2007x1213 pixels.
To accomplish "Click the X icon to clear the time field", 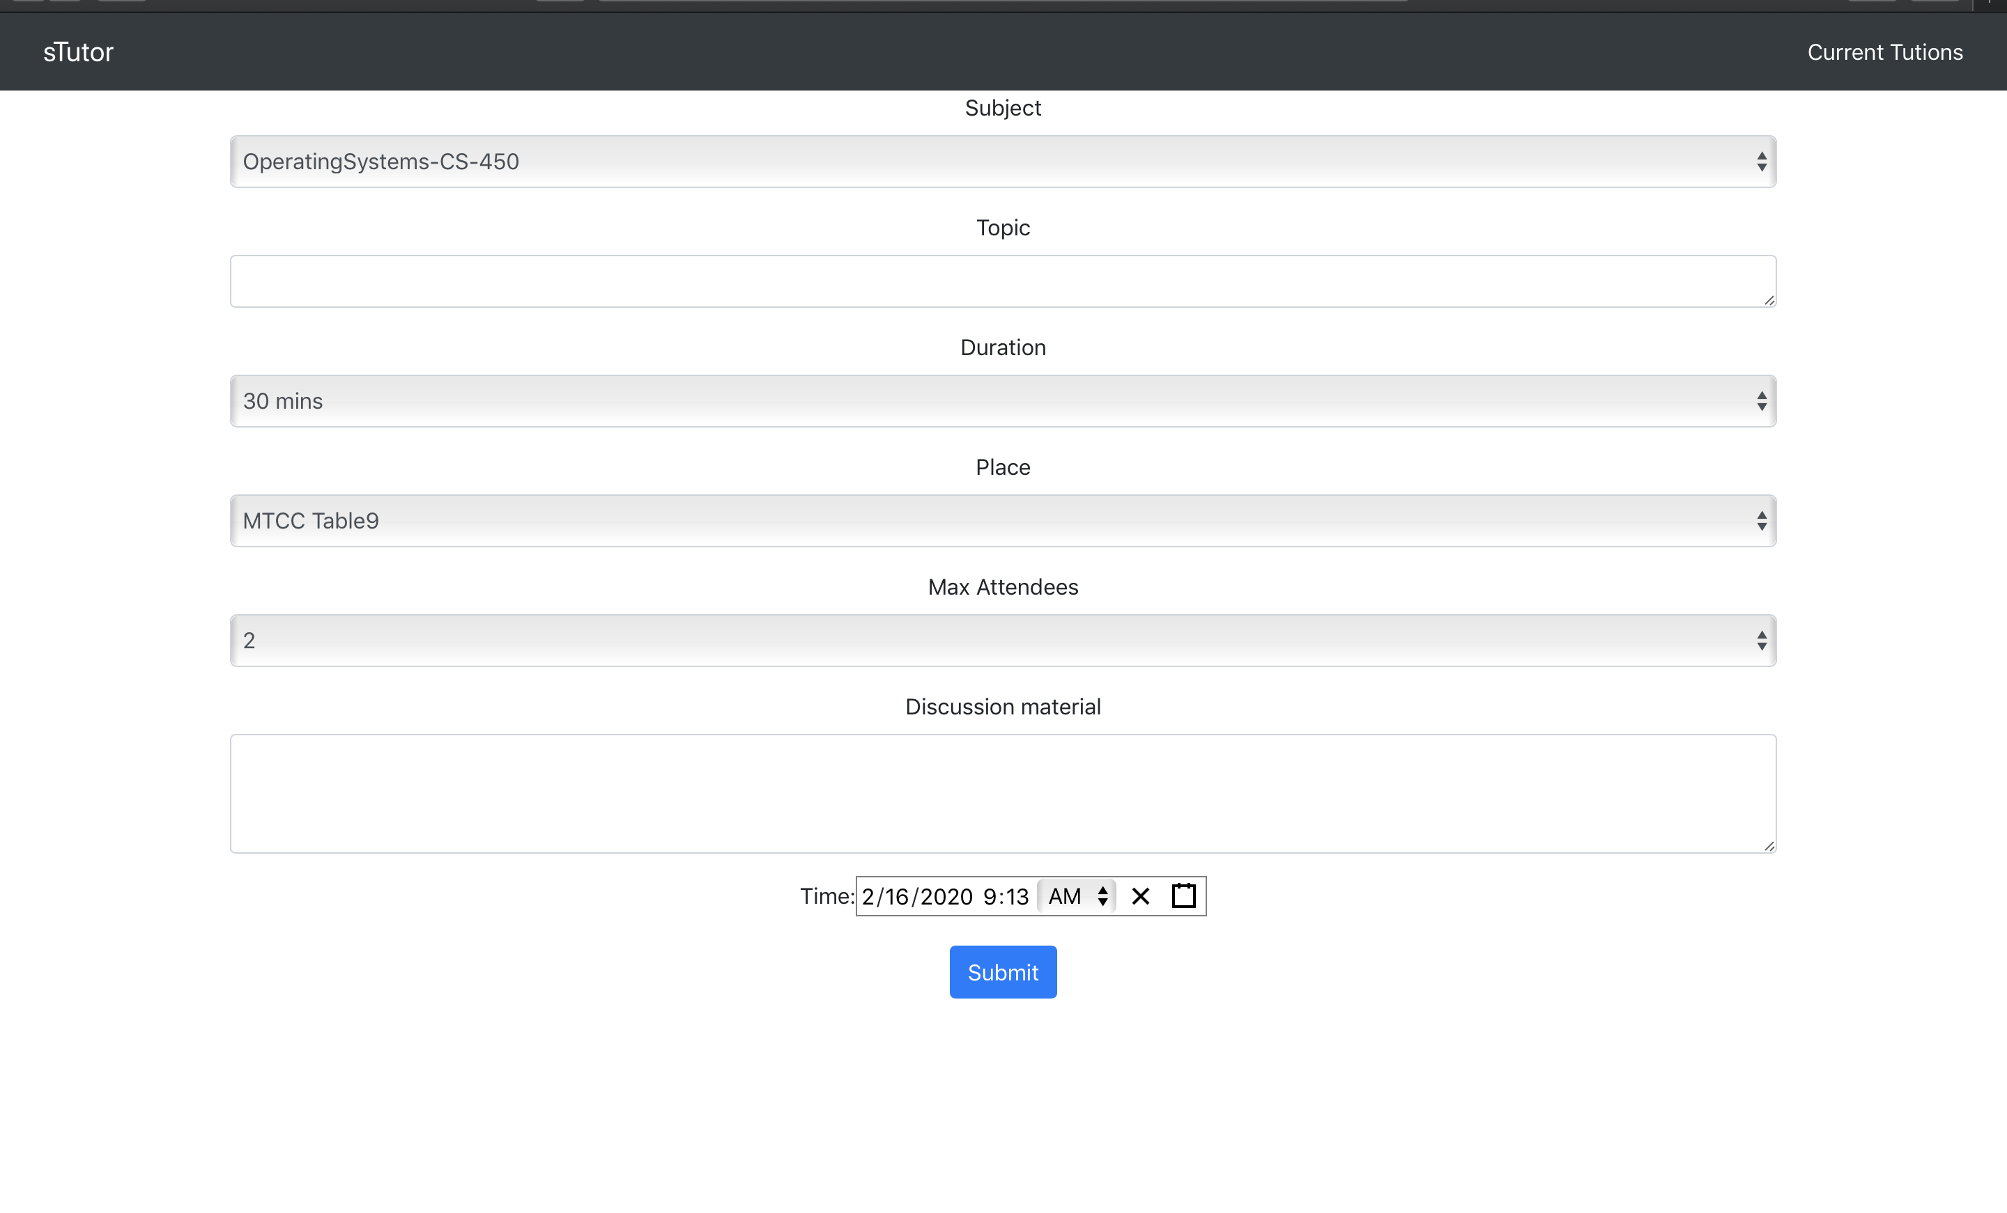I will point(1140,896).
